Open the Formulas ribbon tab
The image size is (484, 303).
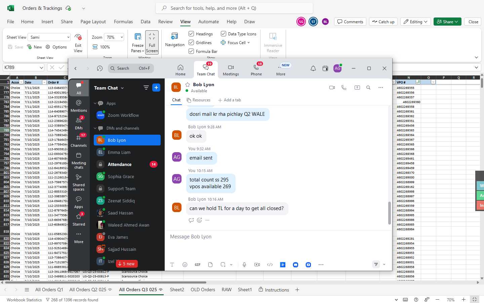[x=123, y=22]
